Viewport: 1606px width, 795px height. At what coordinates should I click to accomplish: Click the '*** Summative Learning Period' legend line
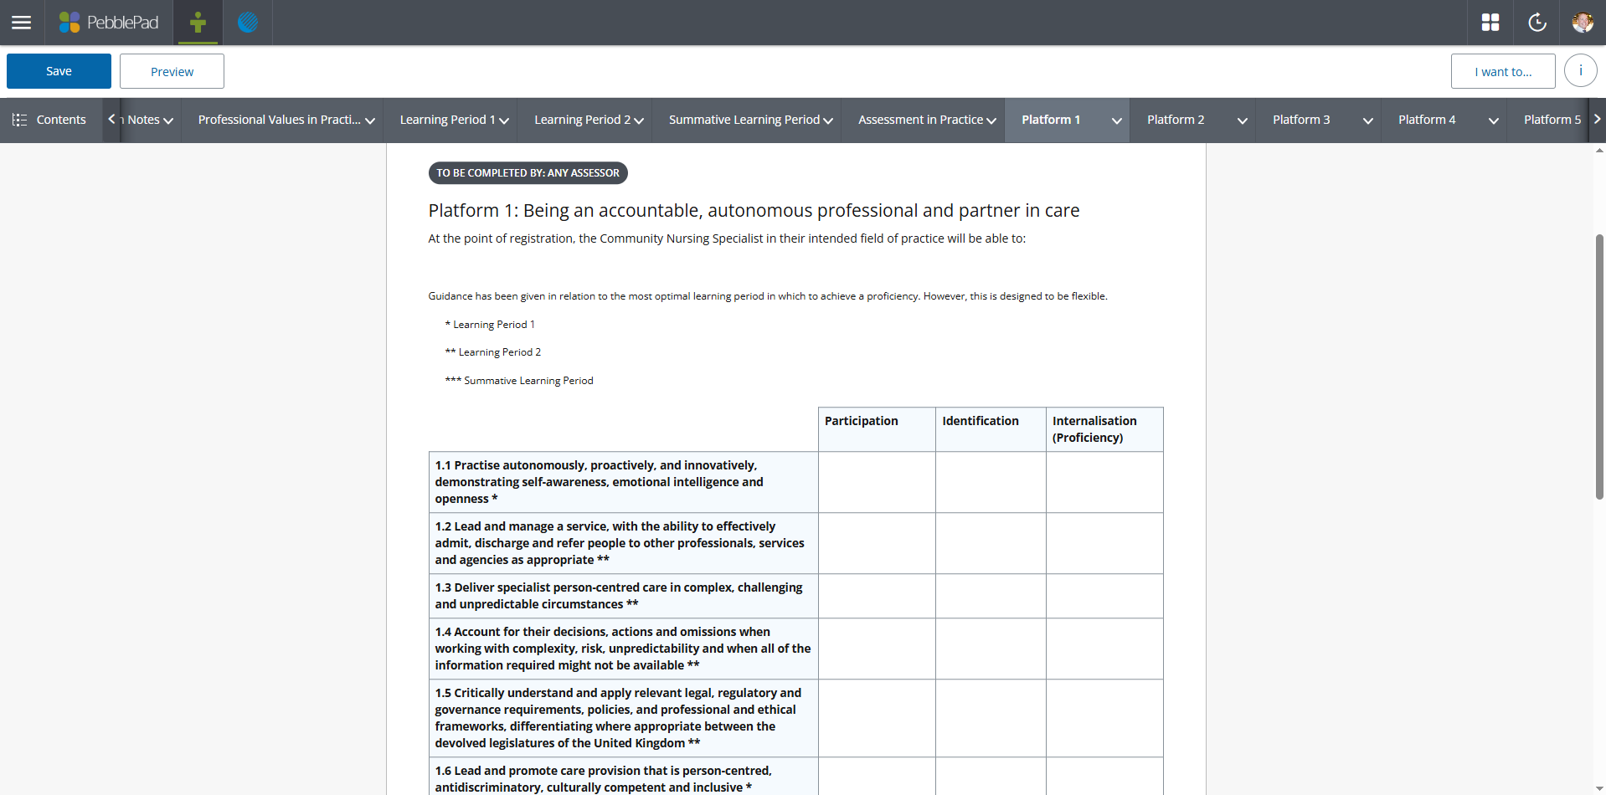[x=519, y=381]
